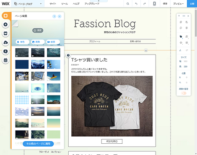Open the ヘルプ menu
Viewport: 197px width, 155px height.
[x=76, y=4]
